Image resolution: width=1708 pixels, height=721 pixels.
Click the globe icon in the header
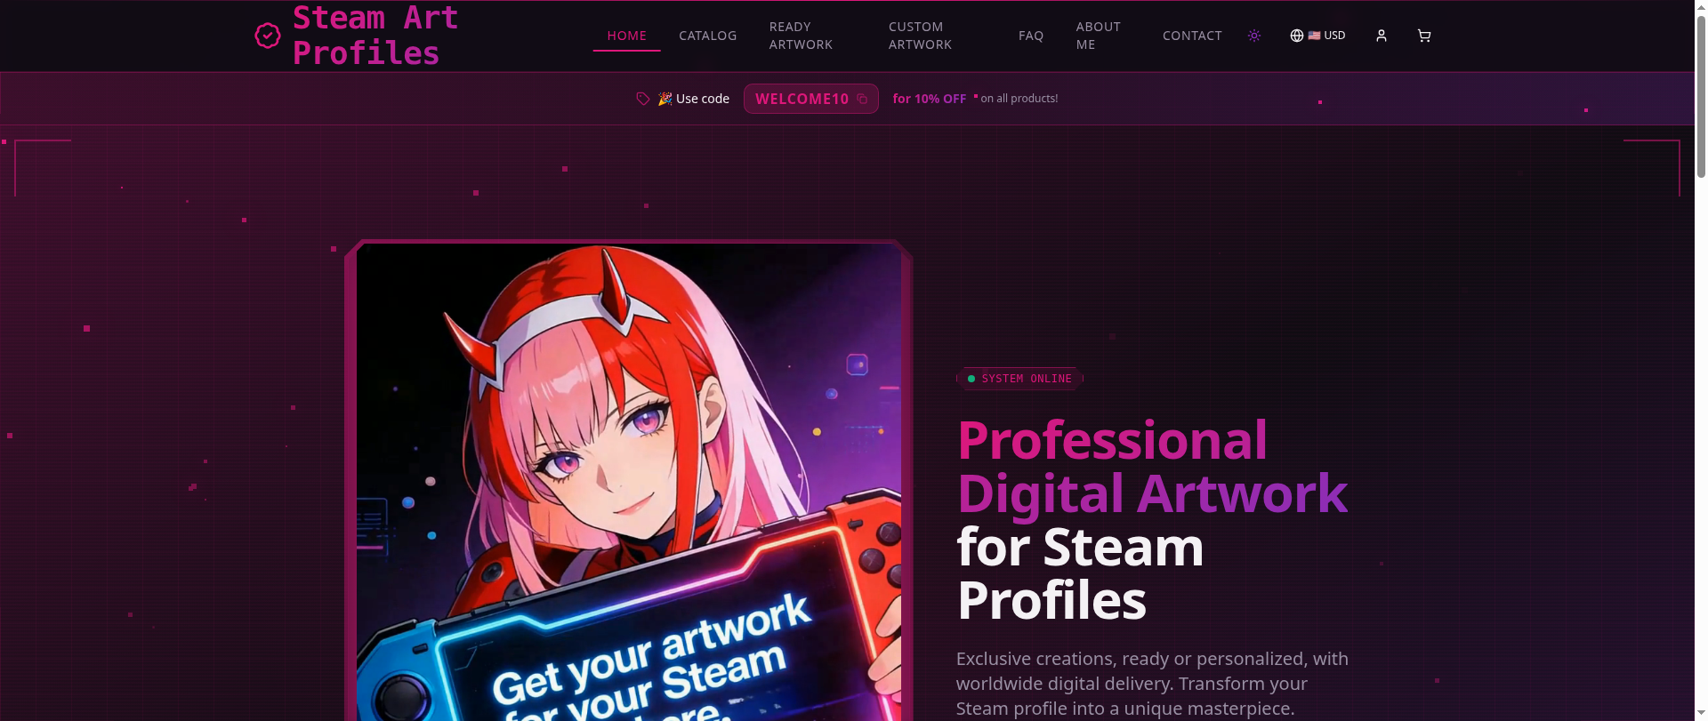click(1297, 36)
